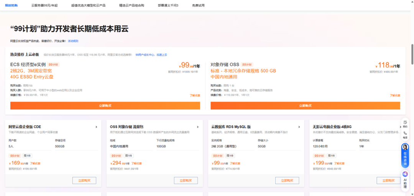Select the 免费试用 tab
This screenshot has width=414, height=196.
tap(198, 5)
